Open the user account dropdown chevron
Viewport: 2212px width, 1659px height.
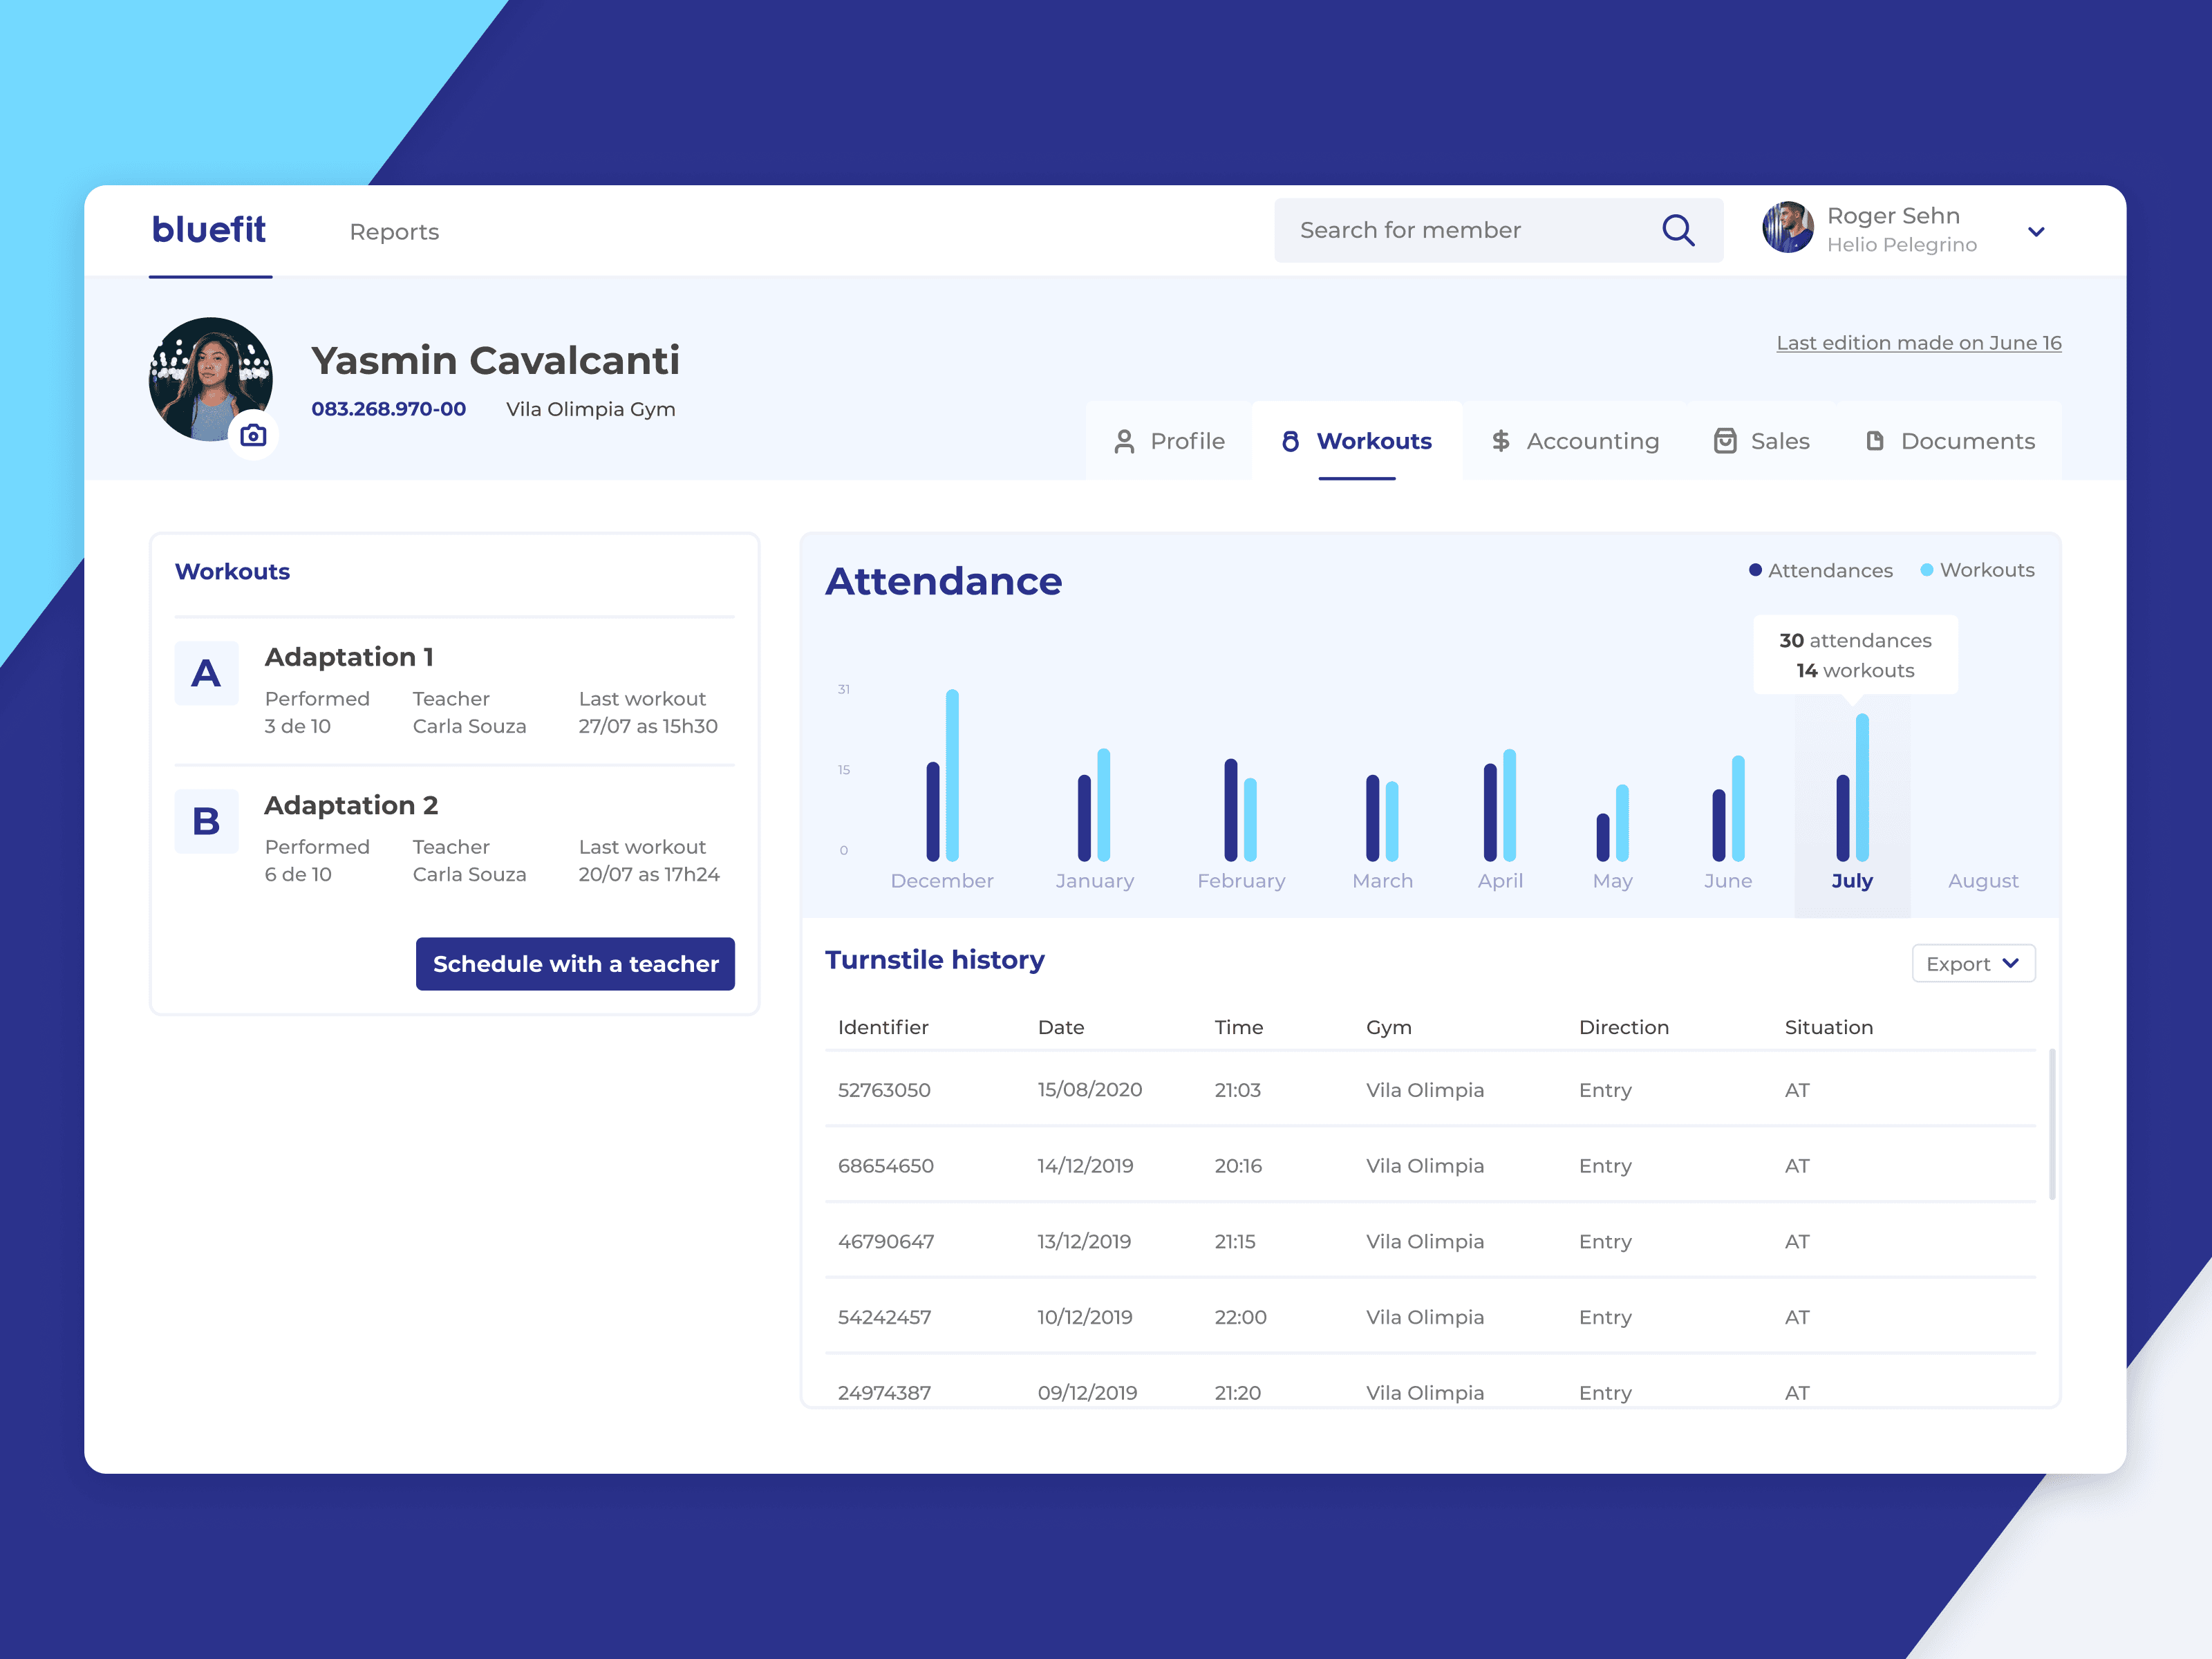click(x=2036, y=232)
